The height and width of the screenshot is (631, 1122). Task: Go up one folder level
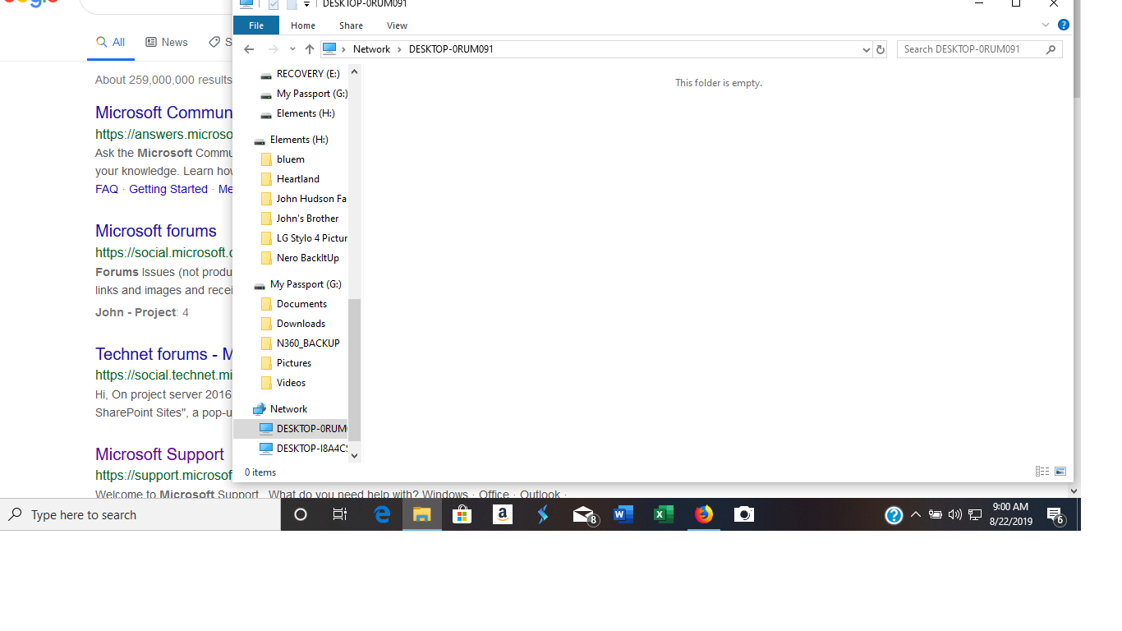[309, 49]
